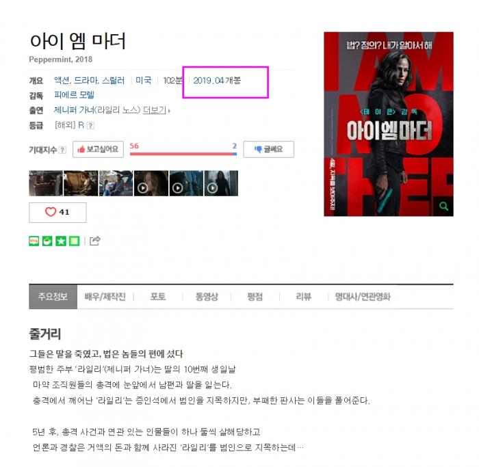This screenshot has width=479, height=467.
Task: Open director link 피에르 모렐
Action: (74, 95)
